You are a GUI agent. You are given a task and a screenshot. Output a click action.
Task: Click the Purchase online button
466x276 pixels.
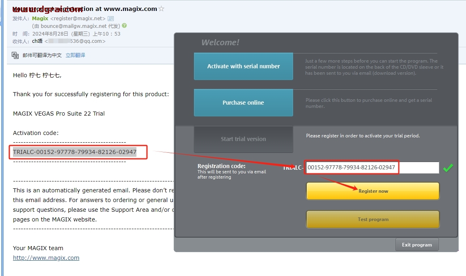[243, 103]
